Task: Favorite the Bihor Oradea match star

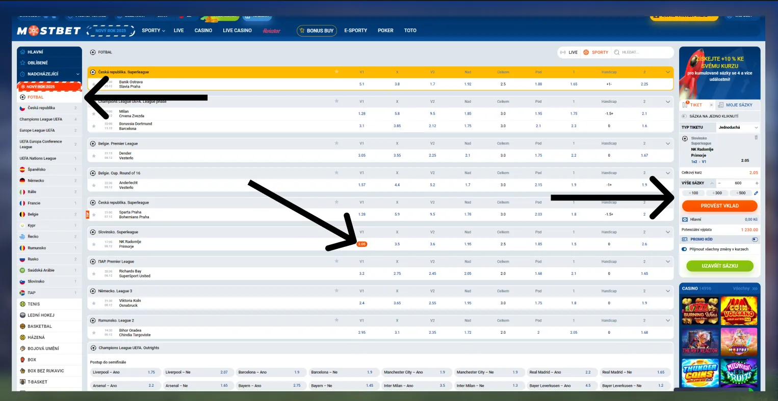Action: click(x=94, y=332)
